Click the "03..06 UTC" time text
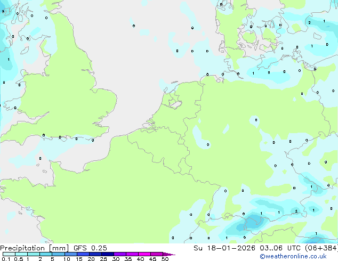This screenshot has height=261, width=338. coord(280,248)
